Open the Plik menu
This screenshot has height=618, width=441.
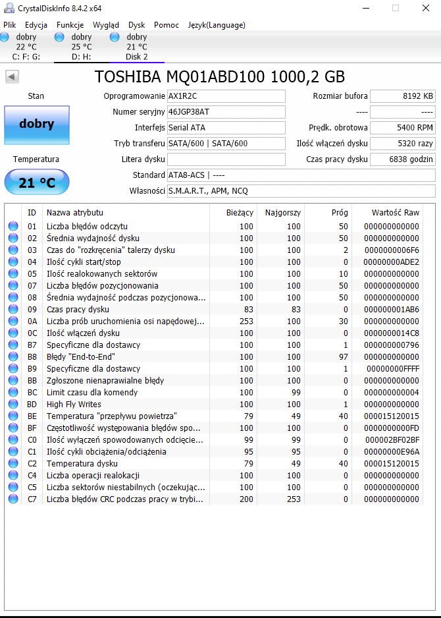(9, 25)
